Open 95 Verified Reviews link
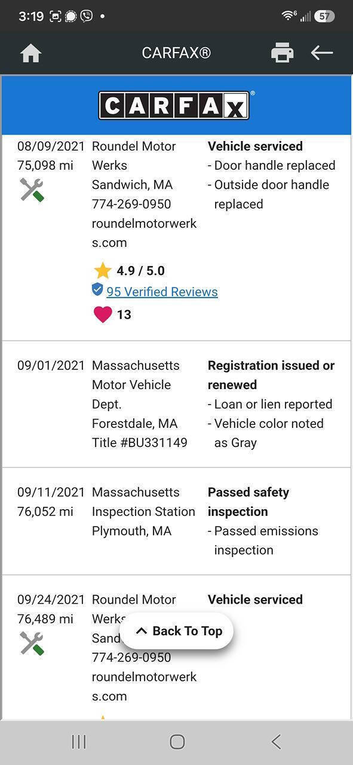 click(x=162, y=292)
